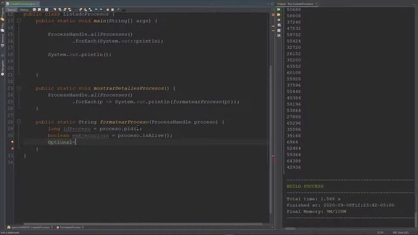418x235 pixels.
Task: Collapse the mostrarDetallesProcesos method fold marker
Action: pyautogui.click(x=19, y=87)
